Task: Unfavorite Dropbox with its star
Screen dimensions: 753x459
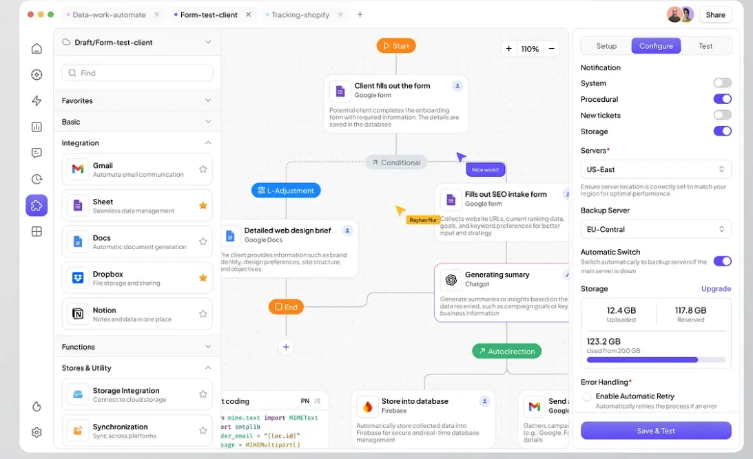Action: [203, 277]
